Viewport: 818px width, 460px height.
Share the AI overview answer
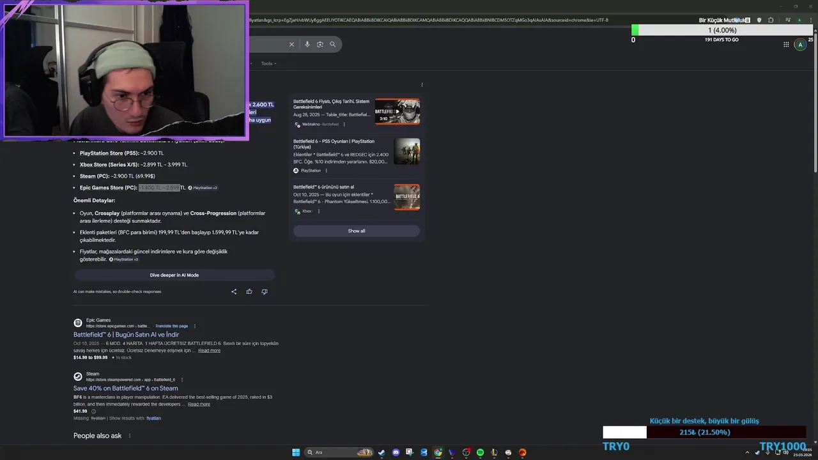[234, 291]
